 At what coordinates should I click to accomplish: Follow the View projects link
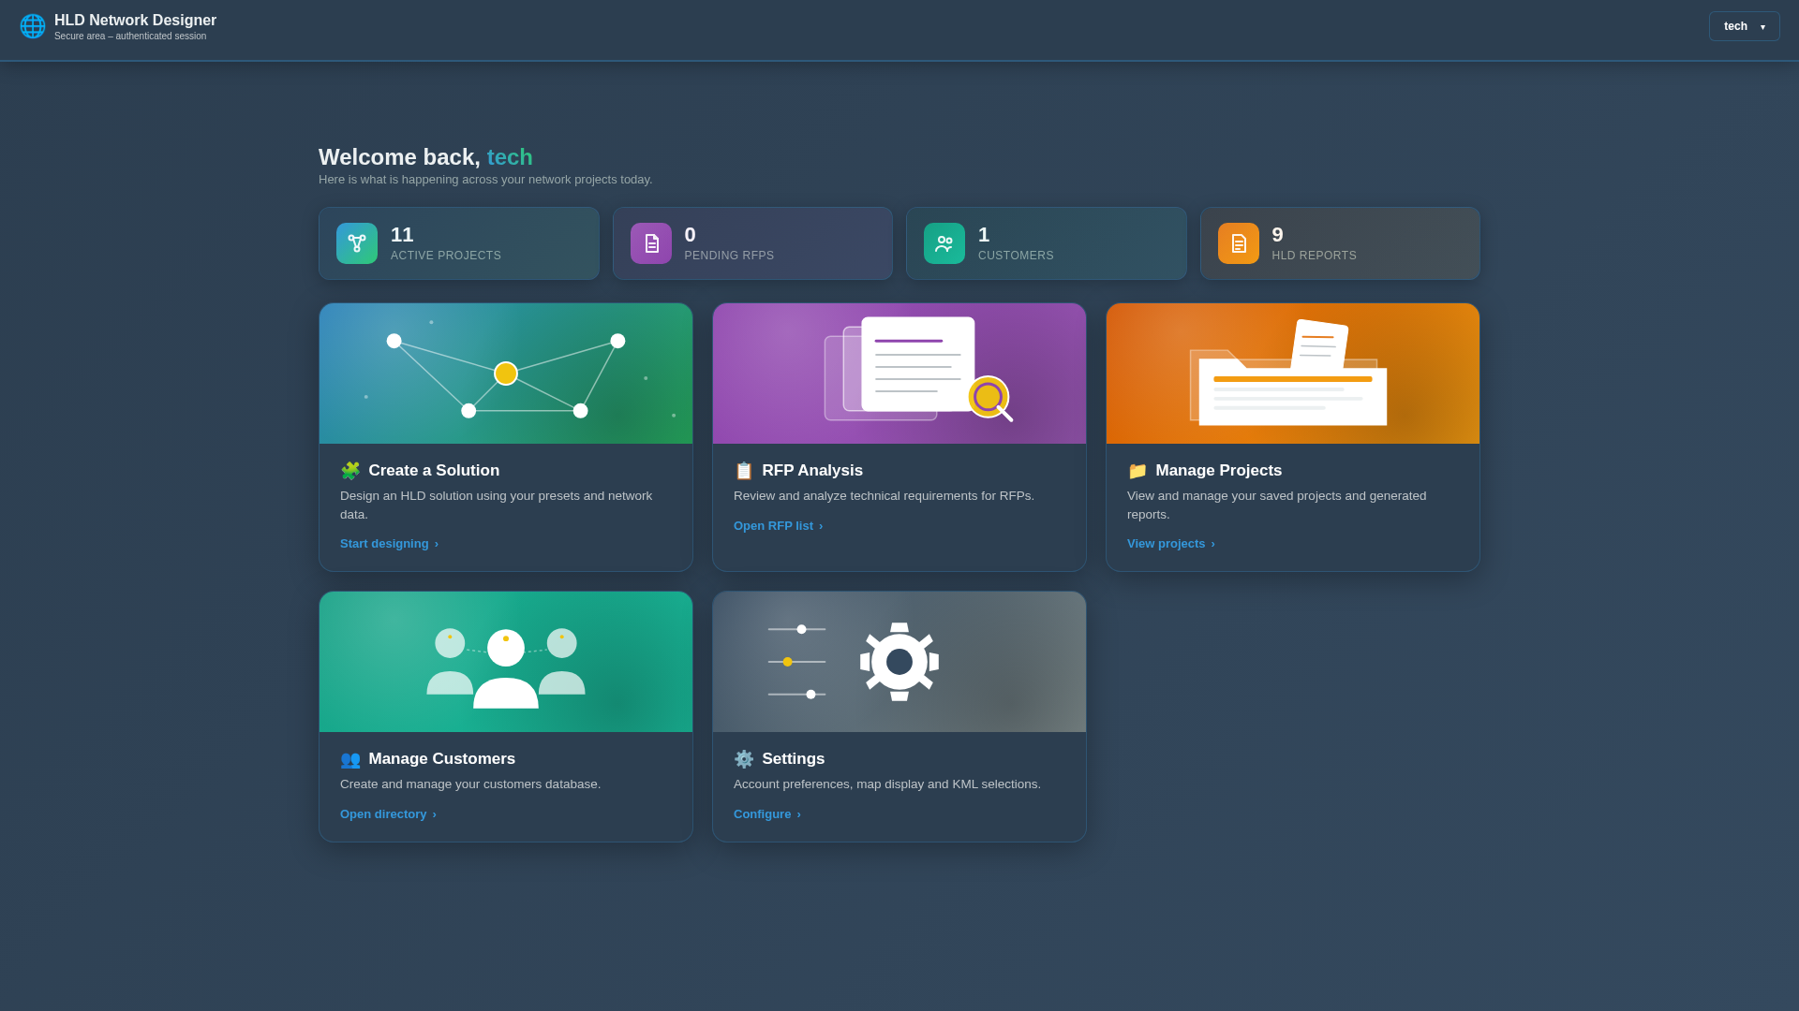[x=1170, y=544]
